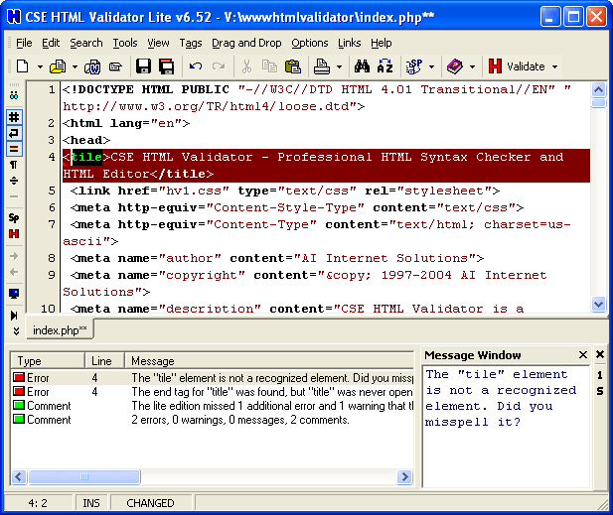613x515 pixels.
Task: Open the Tags menu
Action: [x=191, y=43]
